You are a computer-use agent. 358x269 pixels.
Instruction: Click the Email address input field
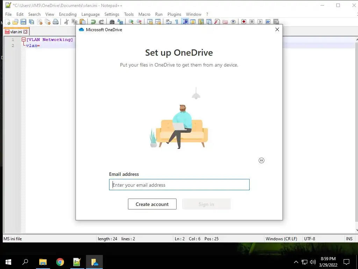click(179, 185)
